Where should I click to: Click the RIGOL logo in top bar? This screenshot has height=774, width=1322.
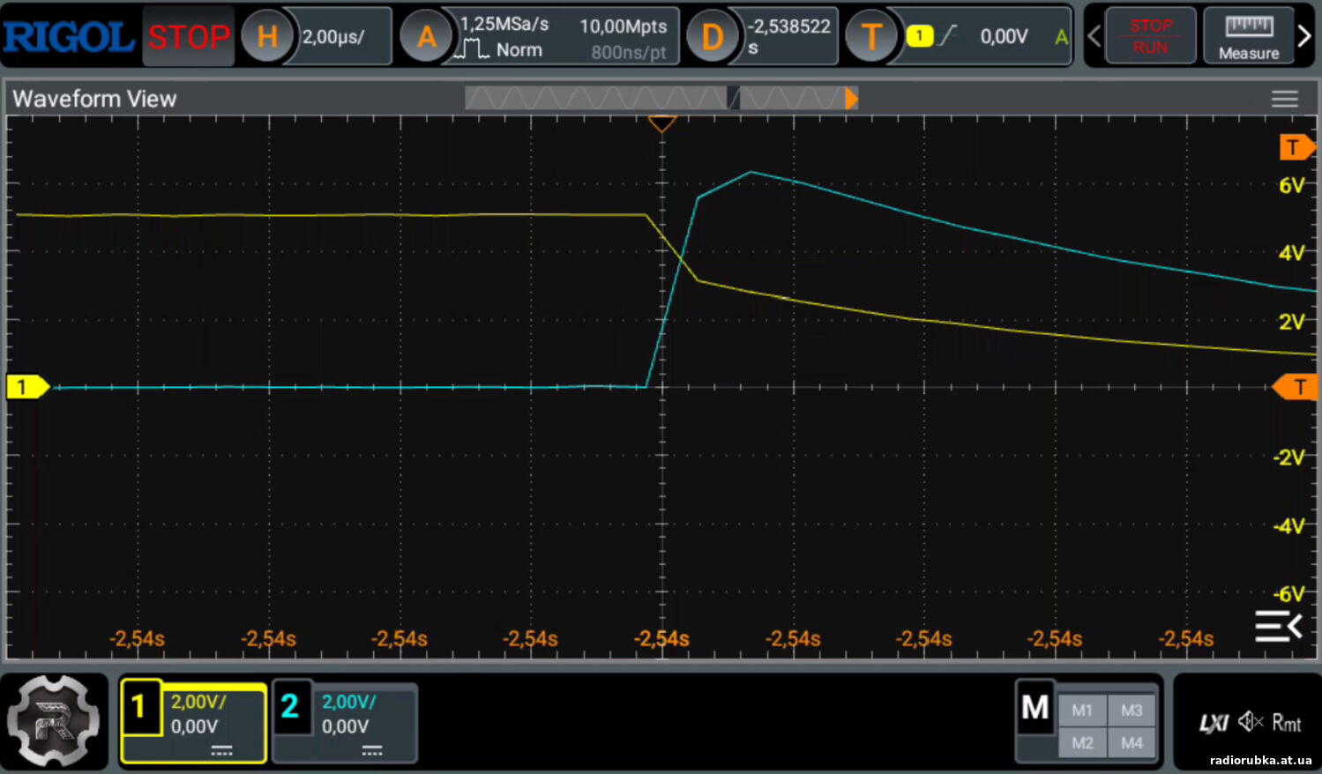69,37
